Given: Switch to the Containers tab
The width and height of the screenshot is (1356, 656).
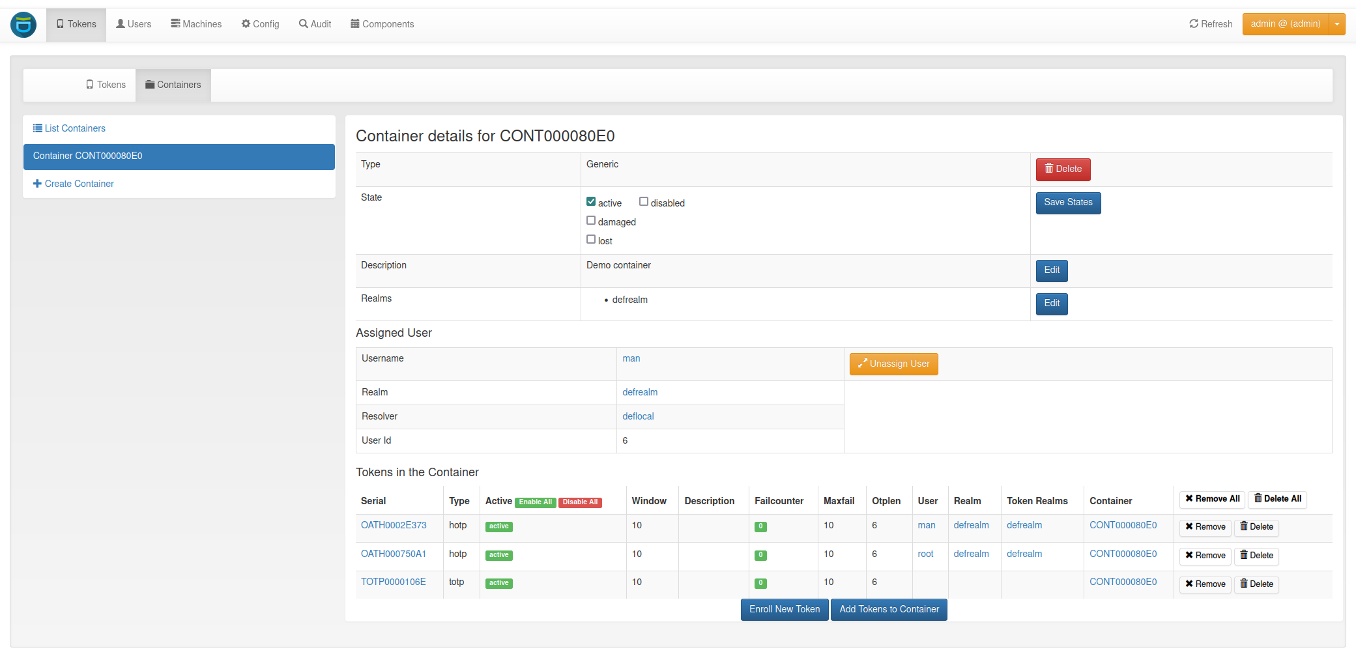Looking at the screenshot, I should (173, 85).
